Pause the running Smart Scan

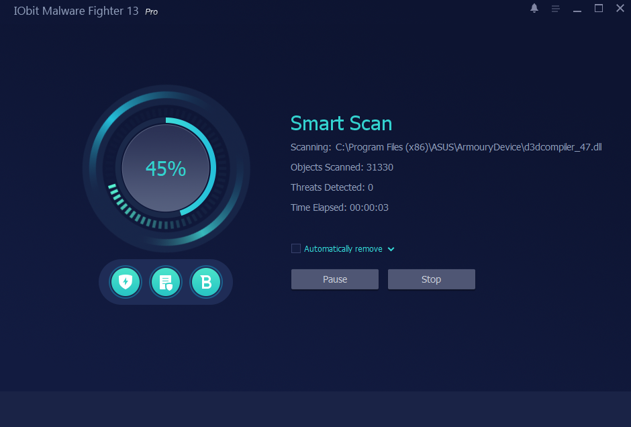tap(335, 279)
